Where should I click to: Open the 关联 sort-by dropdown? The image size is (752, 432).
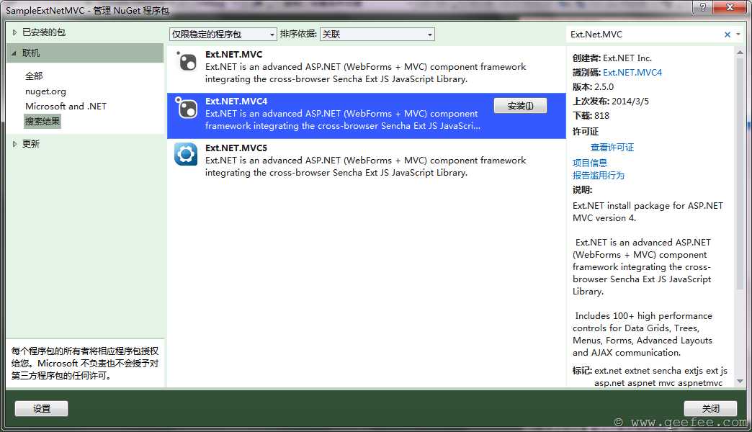(x=377, y=34)
